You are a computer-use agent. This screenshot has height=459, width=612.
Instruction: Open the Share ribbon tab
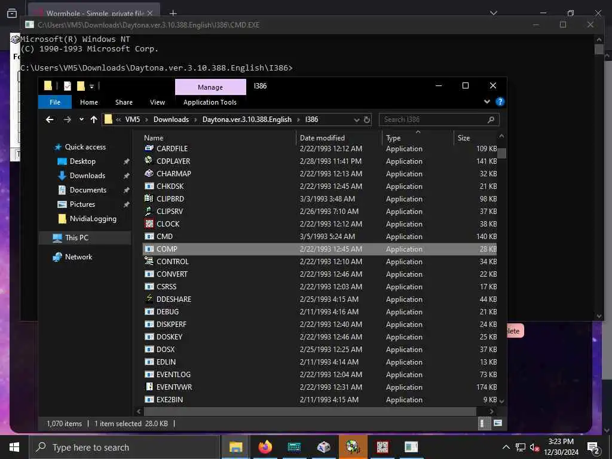click(x=124, y=102)
